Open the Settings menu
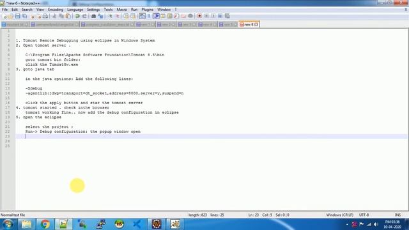This screenshot has width=409, height=230. tap(93, 10)
